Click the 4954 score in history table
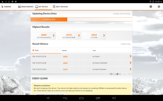The height and width of the screenshot is (101, 163). pyautogui.click(x=65, y=57)
